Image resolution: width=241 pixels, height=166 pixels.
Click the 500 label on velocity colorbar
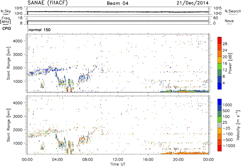click(226, 111)
